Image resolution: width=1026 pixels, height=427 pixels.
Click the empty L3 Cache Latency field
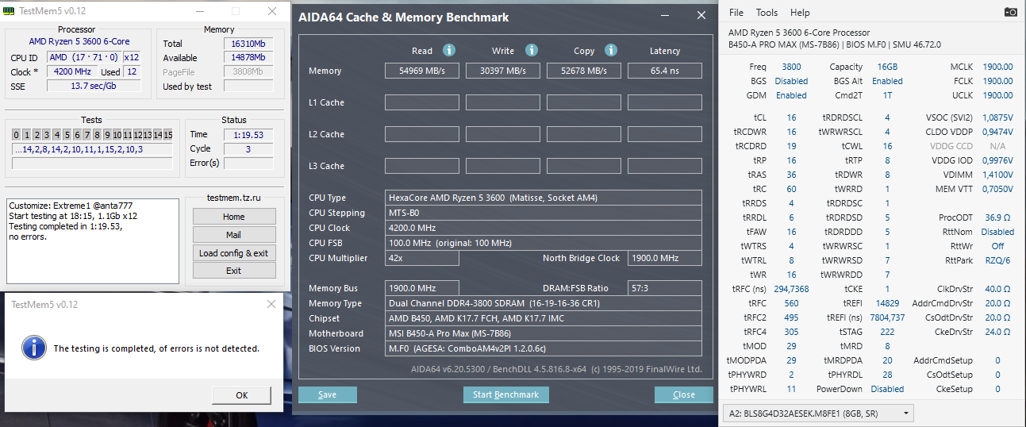[x=665, y=166]
